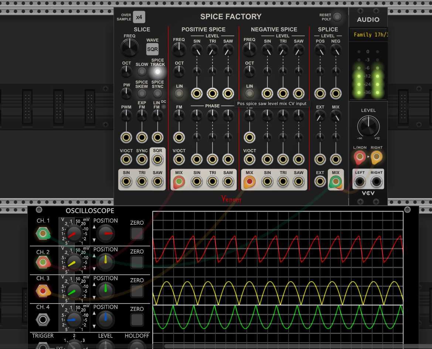Viewport: 432px width, 349px height.
Task: Click the Negative Spice MIX output jack
Action: point(249,182)
